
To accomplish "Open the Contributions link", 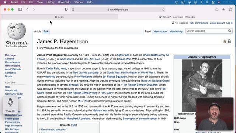I will click(201, 23).
